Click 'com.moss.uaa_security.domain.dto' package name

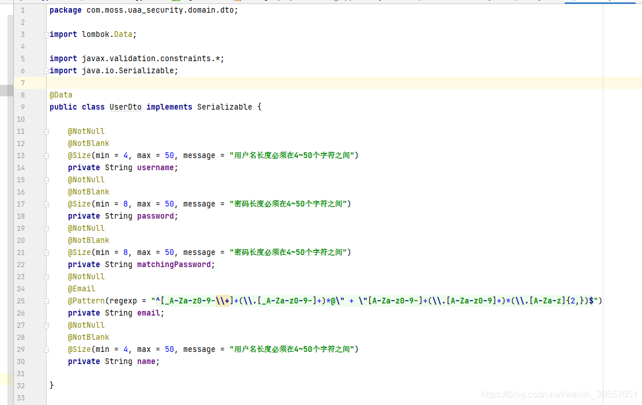pos(160,10)
